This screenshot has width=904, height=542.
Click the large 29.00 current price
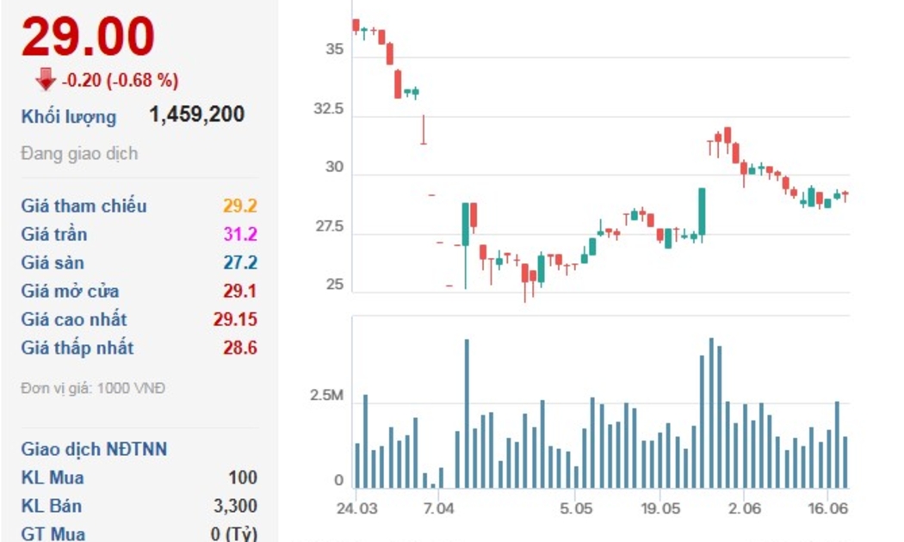pos(88,37)
